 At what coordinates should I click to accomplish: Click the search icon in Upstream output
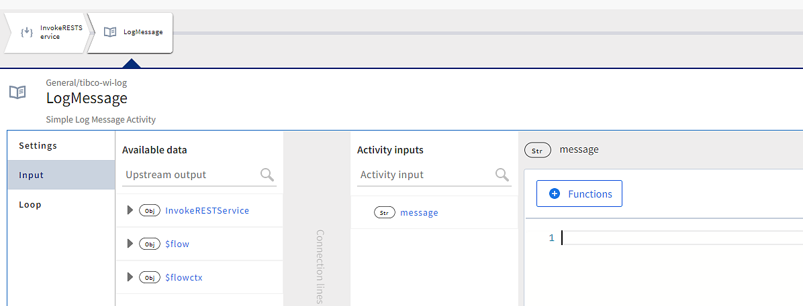(267, 175)
